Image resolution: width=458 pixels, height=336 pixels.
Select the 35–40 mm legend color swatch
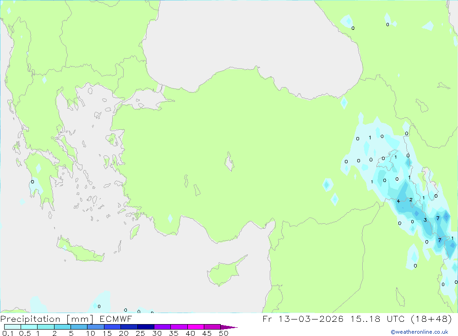click(x=179, y=327)
